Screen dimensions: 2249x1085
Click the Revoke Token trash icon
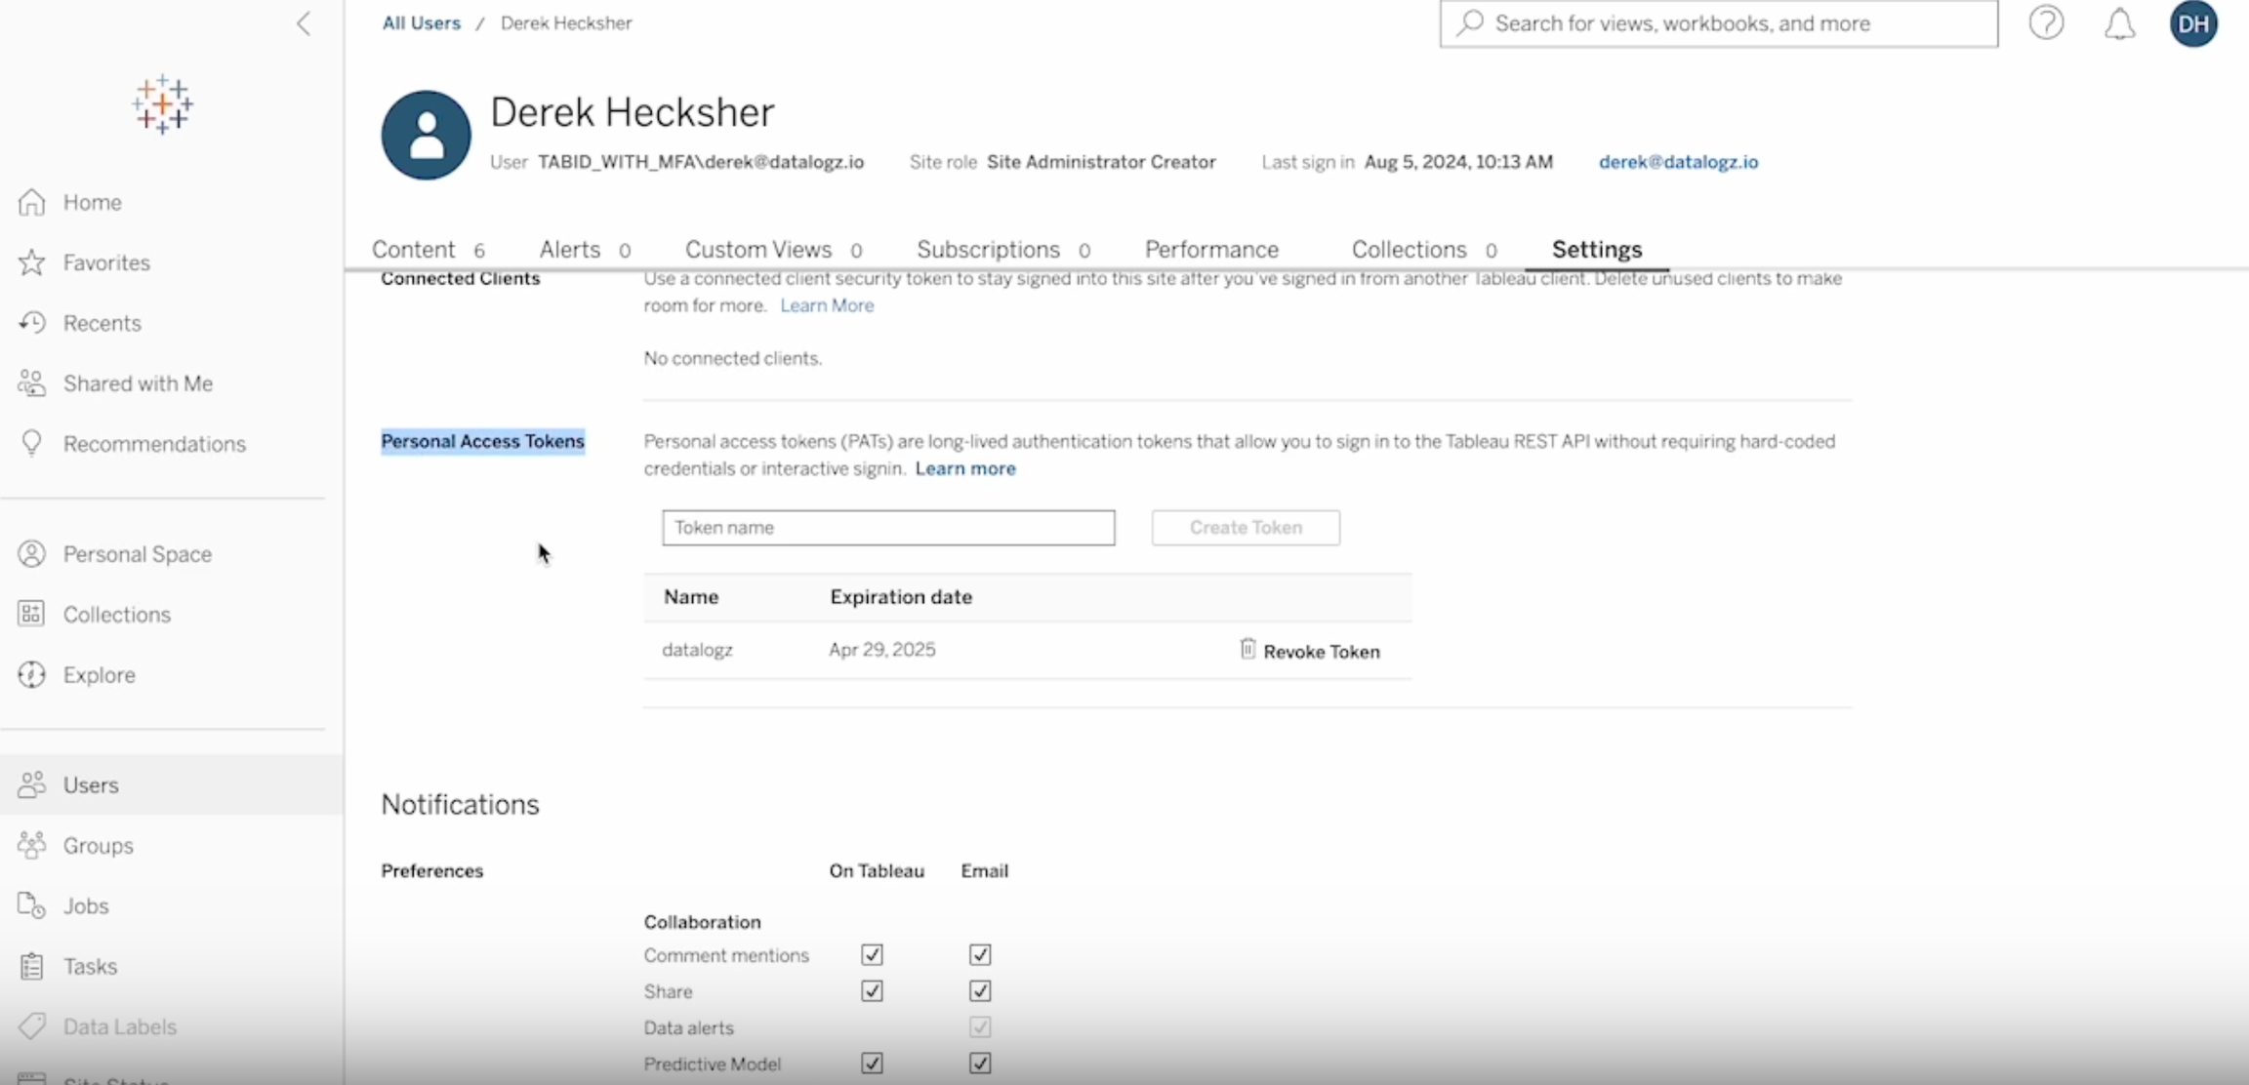point(1247,650)
